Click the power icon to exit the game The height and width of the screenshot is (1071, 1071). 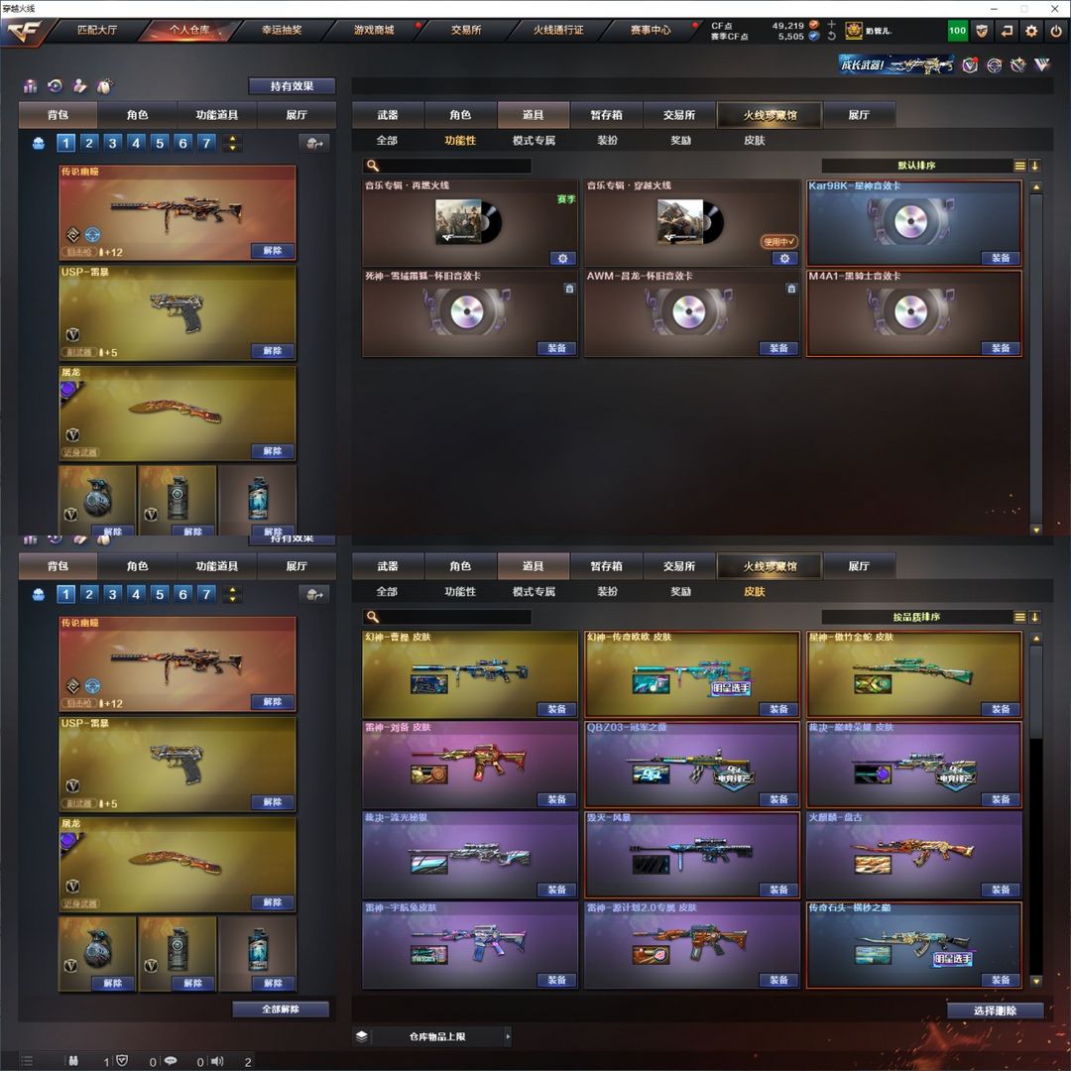coord(1056,31)
